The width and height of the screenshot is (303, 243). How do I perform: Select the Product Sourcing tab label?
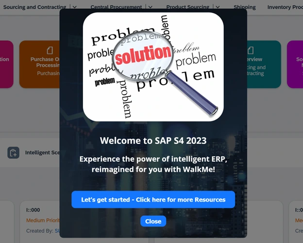point(187,7)
